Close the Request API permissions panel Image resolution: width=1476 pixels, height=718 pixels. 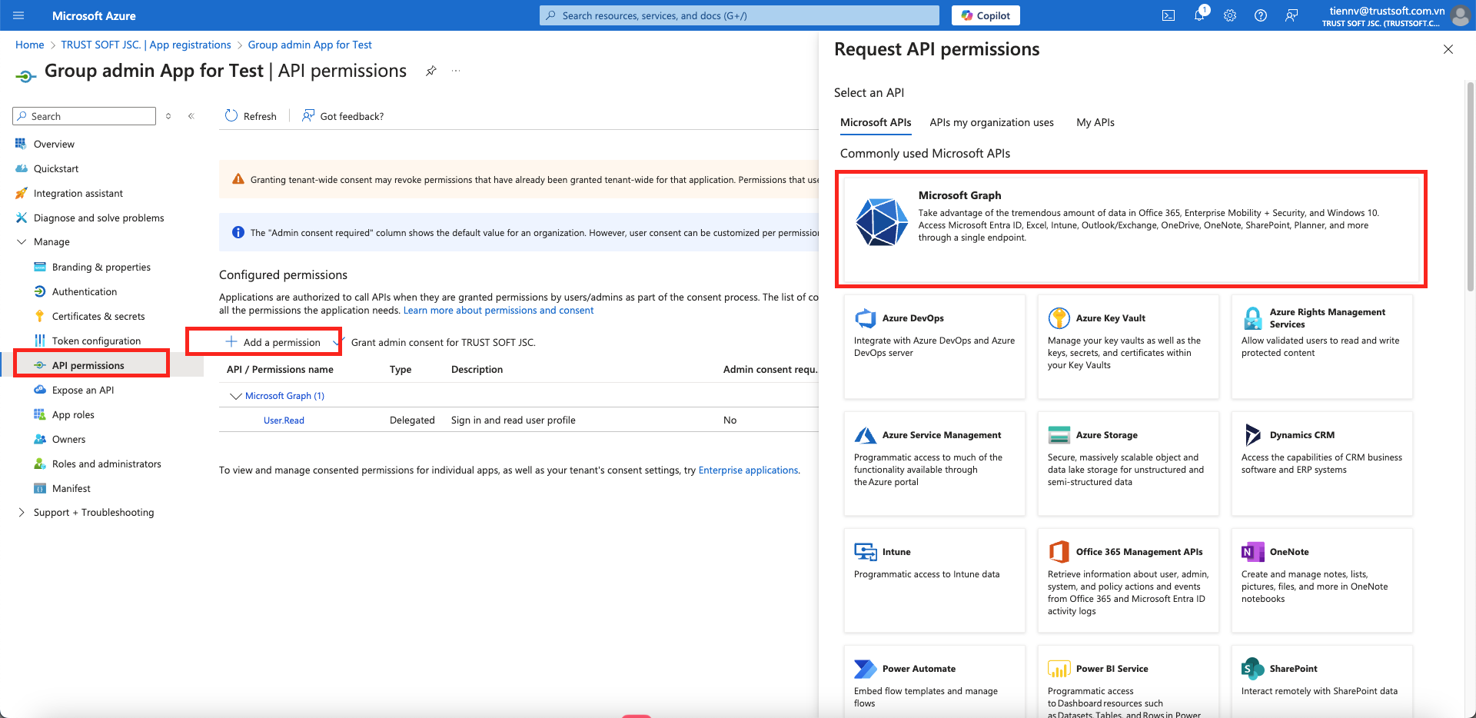(1448, 49)
